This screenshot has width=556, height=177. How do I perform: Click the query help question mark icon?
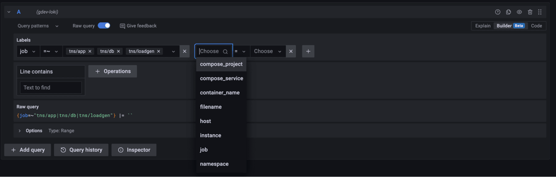pos(498,12)
